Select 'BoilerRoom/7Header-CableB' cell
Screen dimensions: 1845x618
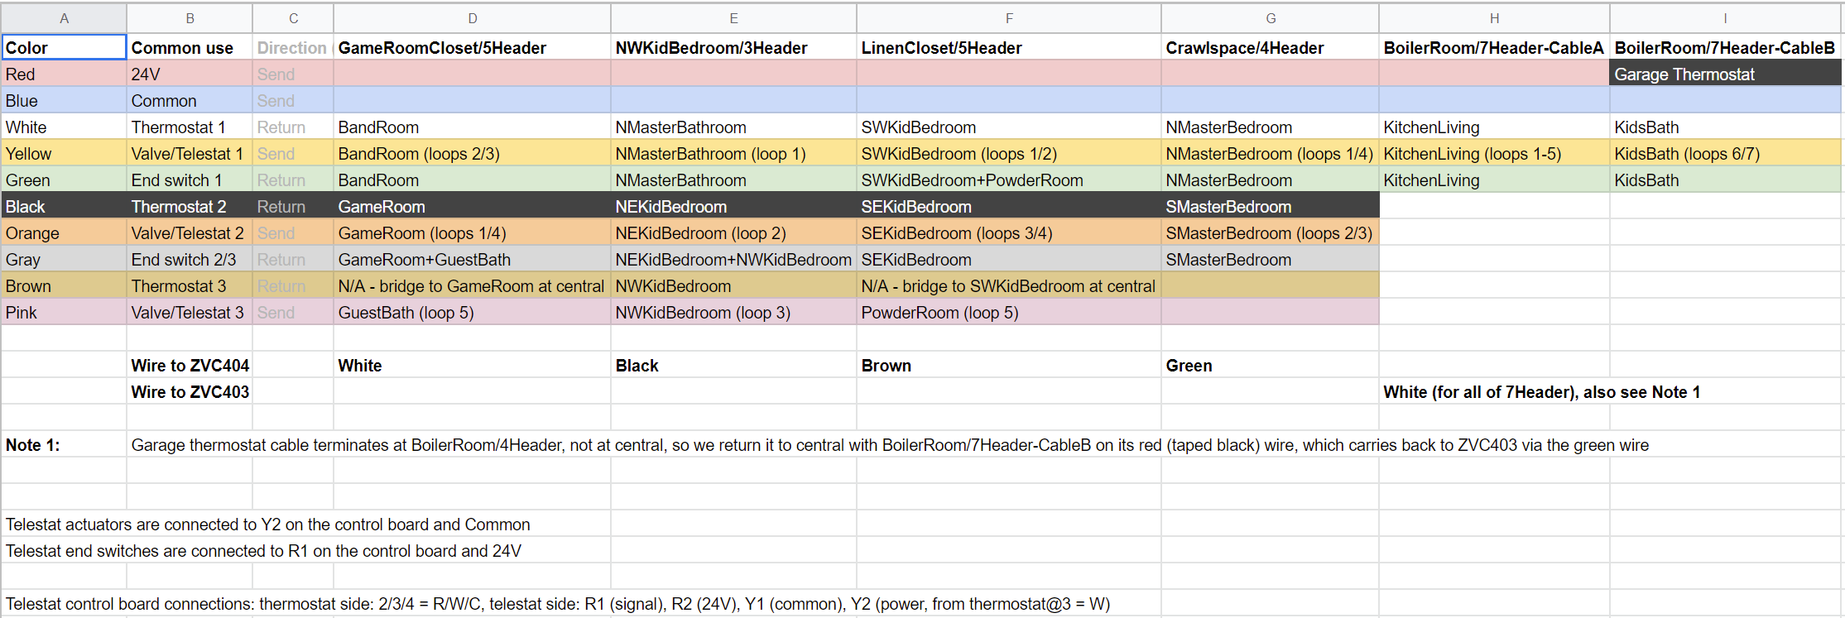pos(1725,47)
